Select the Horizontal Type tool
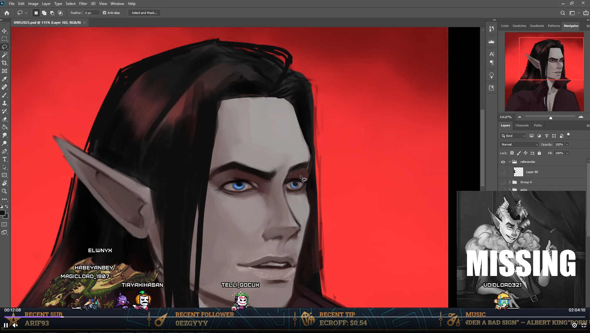 tap(4, 159)
